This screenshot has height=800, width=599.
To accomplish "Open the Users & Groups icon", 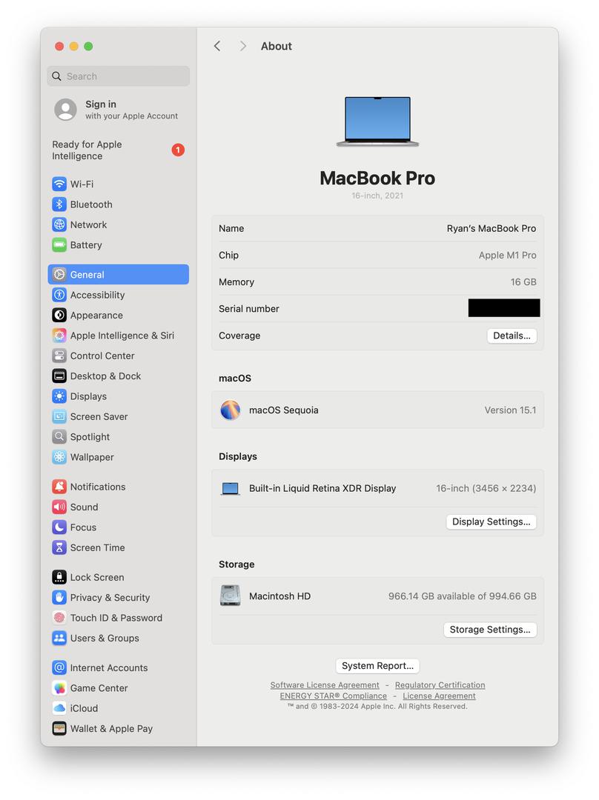I will coord(59,639).
